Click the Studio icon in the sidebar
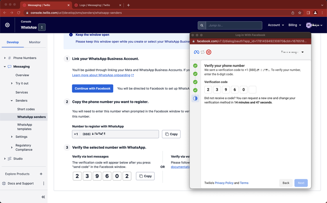This screenshot has width=327, height=203. point(9,159)
